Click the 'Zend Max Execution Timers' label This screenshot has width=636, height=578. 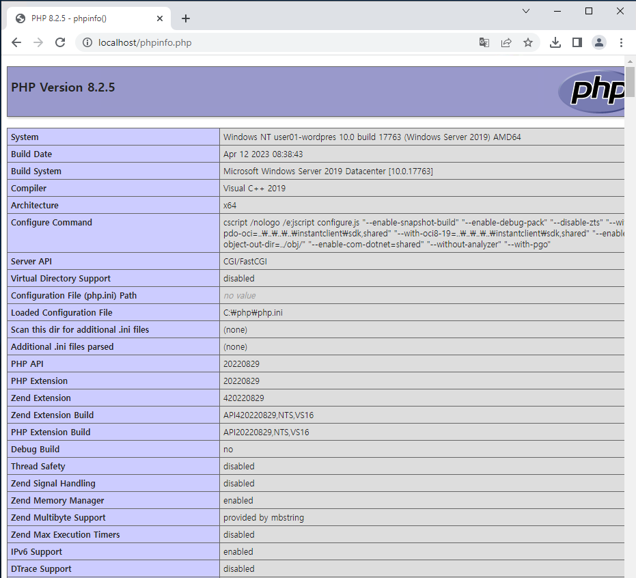click(x=66, y=534)
